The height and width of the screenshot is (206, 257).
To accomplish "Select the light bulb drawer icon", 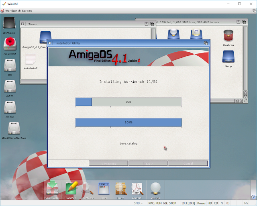I will (x=173, y=34).
